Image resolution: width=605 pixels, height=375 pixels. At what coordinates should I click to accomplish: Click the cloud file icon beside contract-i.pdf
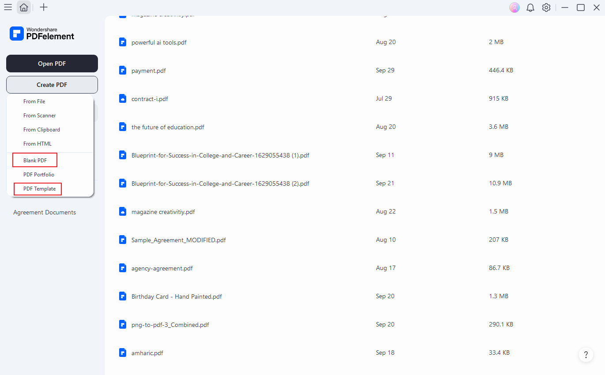tap(123, 98)
